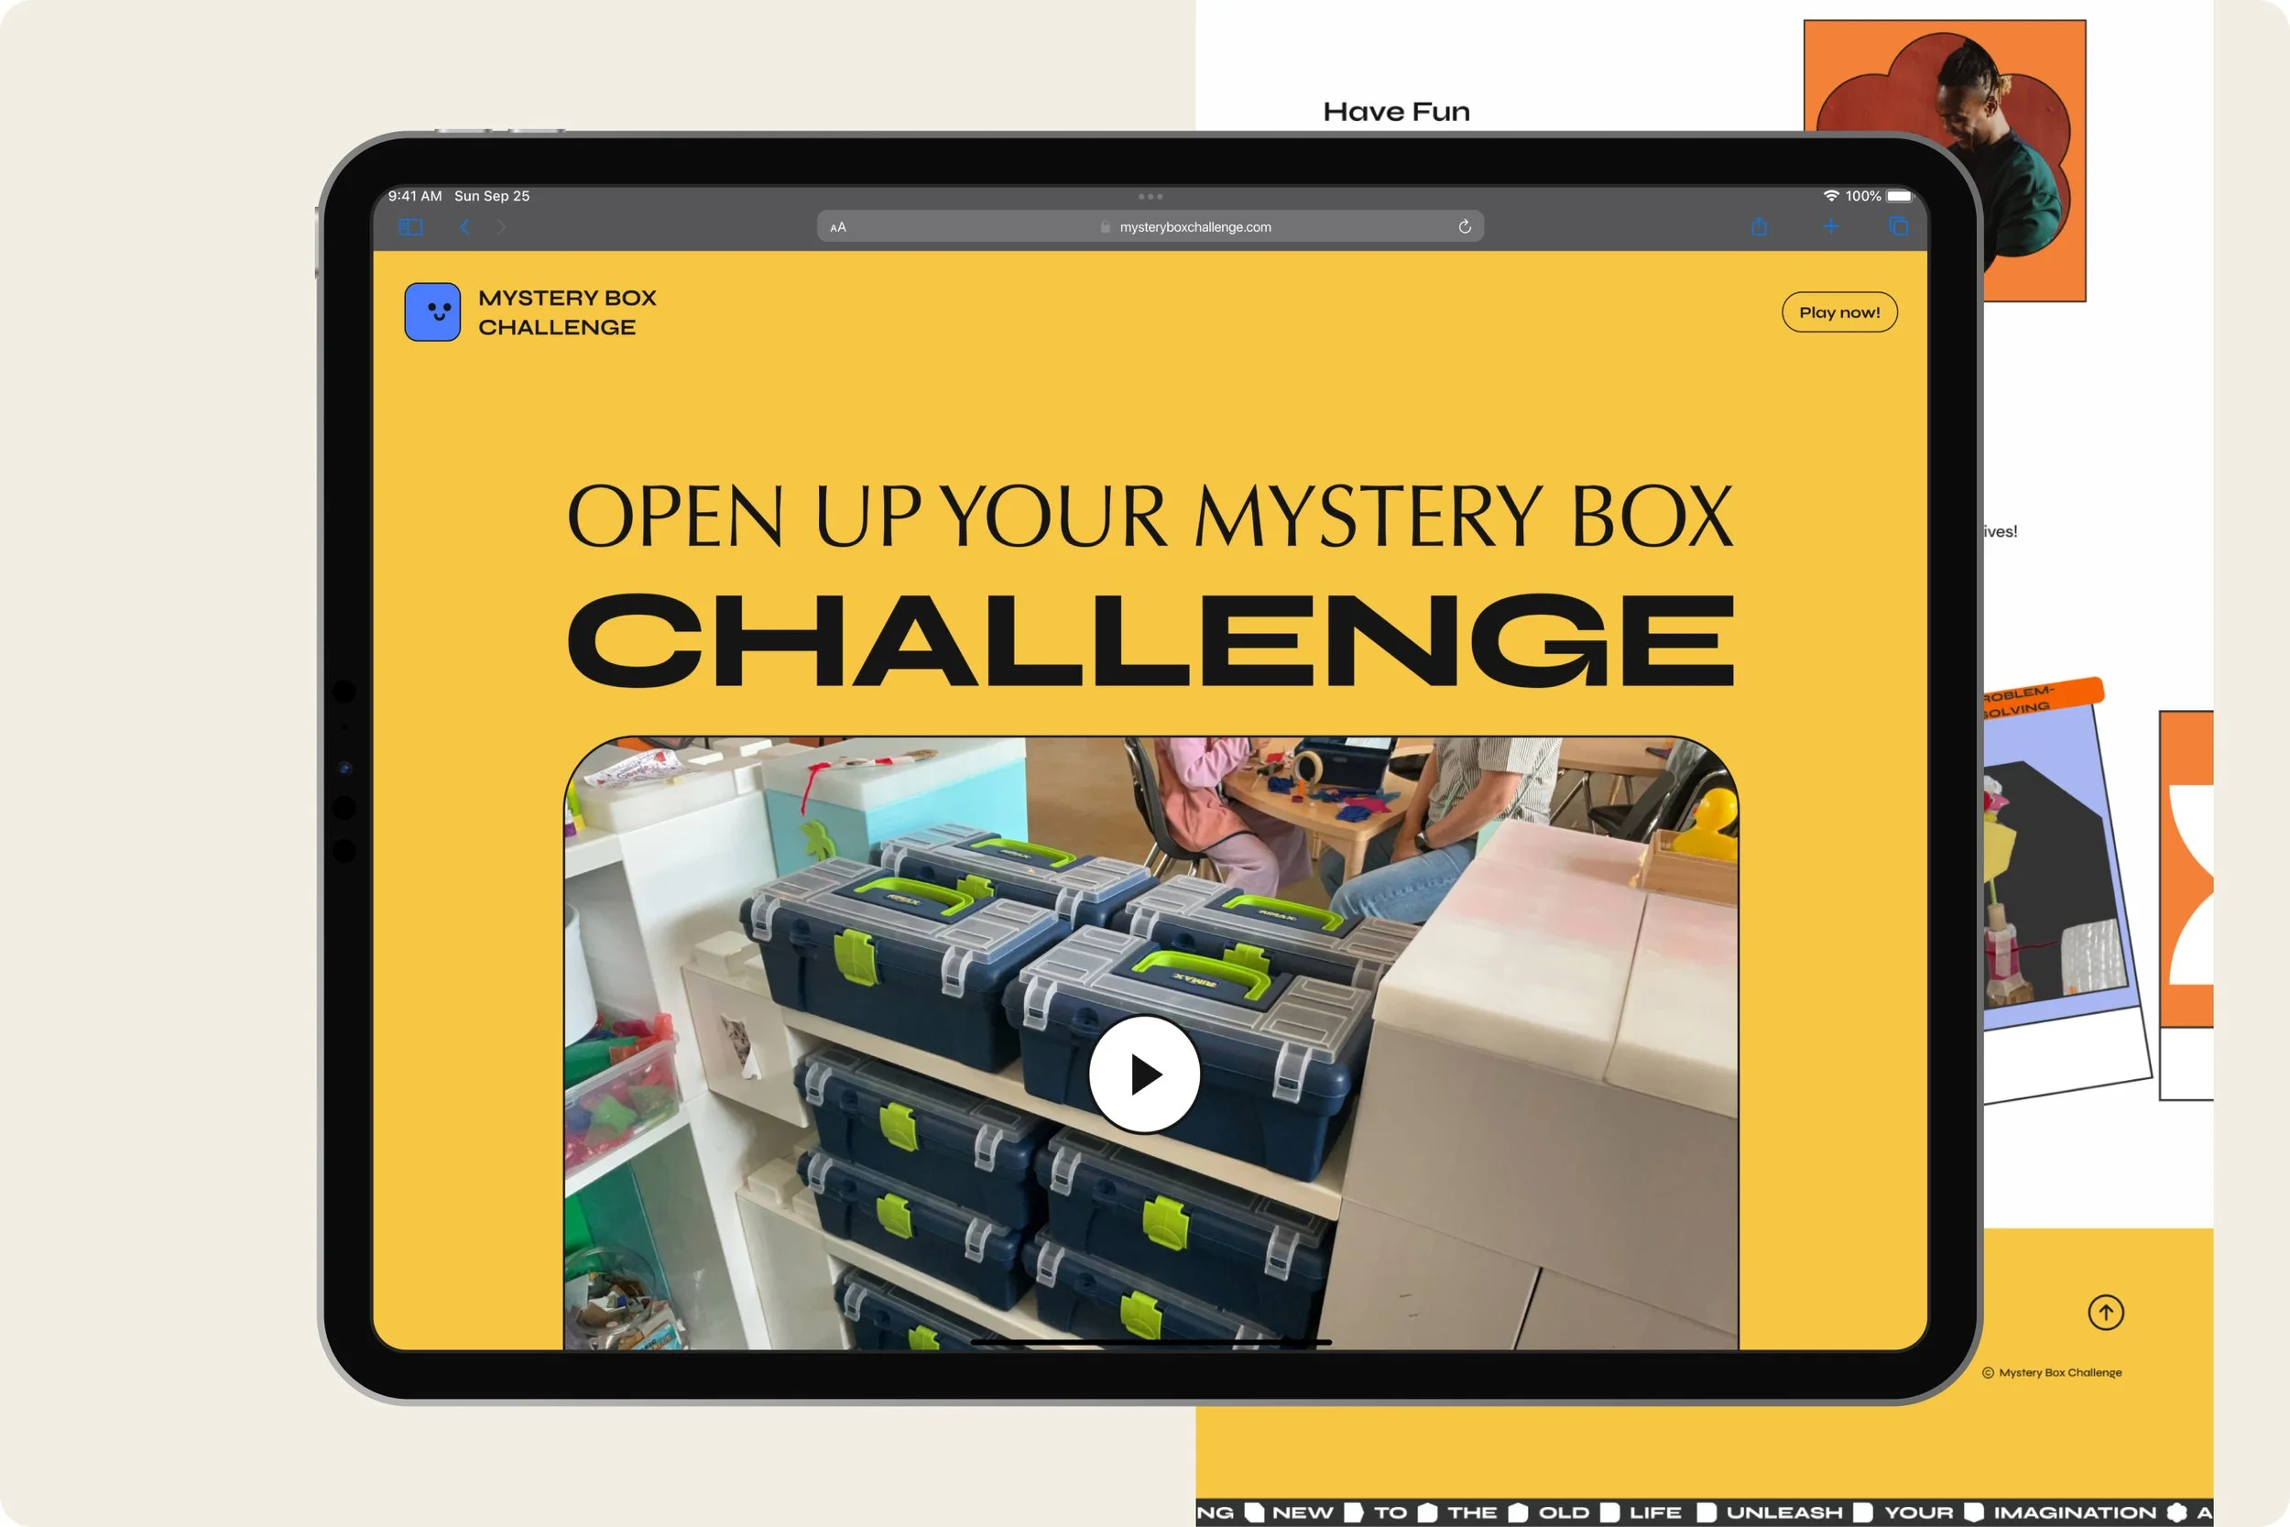Toggle the Safari sidebar icon
The image size is (2290, 1527).
[411, 227]
